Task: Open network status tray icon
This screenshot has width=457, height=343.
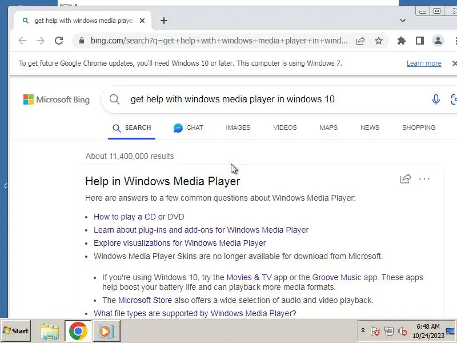Action: click(389, 331)
